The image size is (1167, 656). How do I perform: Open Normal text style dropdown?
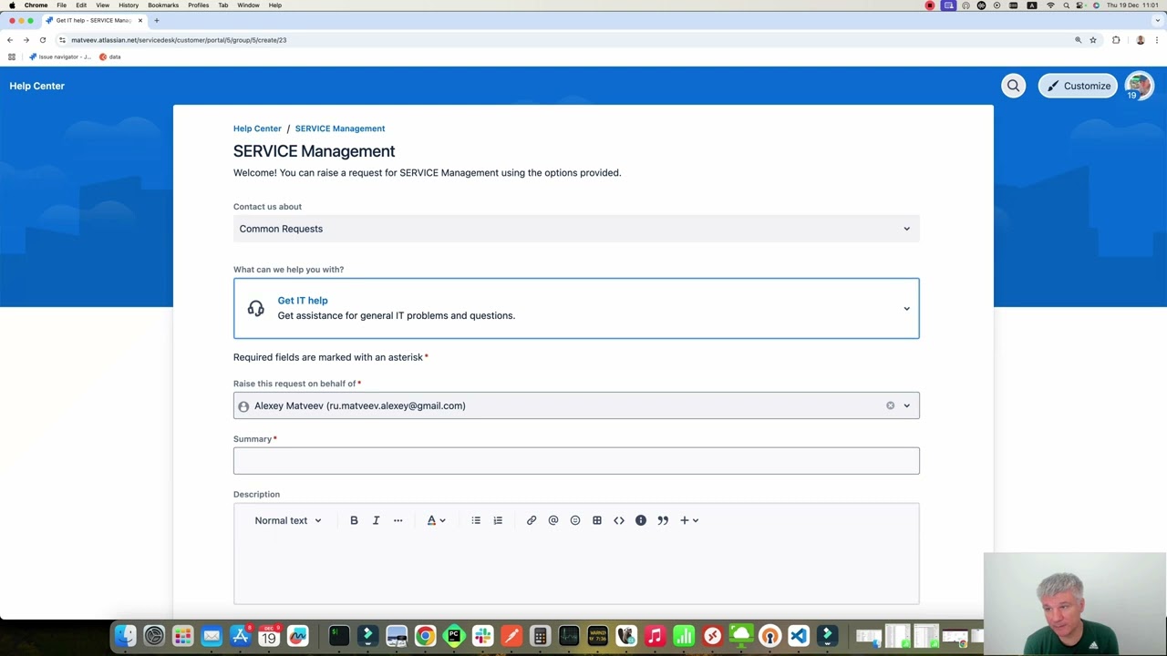288,520
